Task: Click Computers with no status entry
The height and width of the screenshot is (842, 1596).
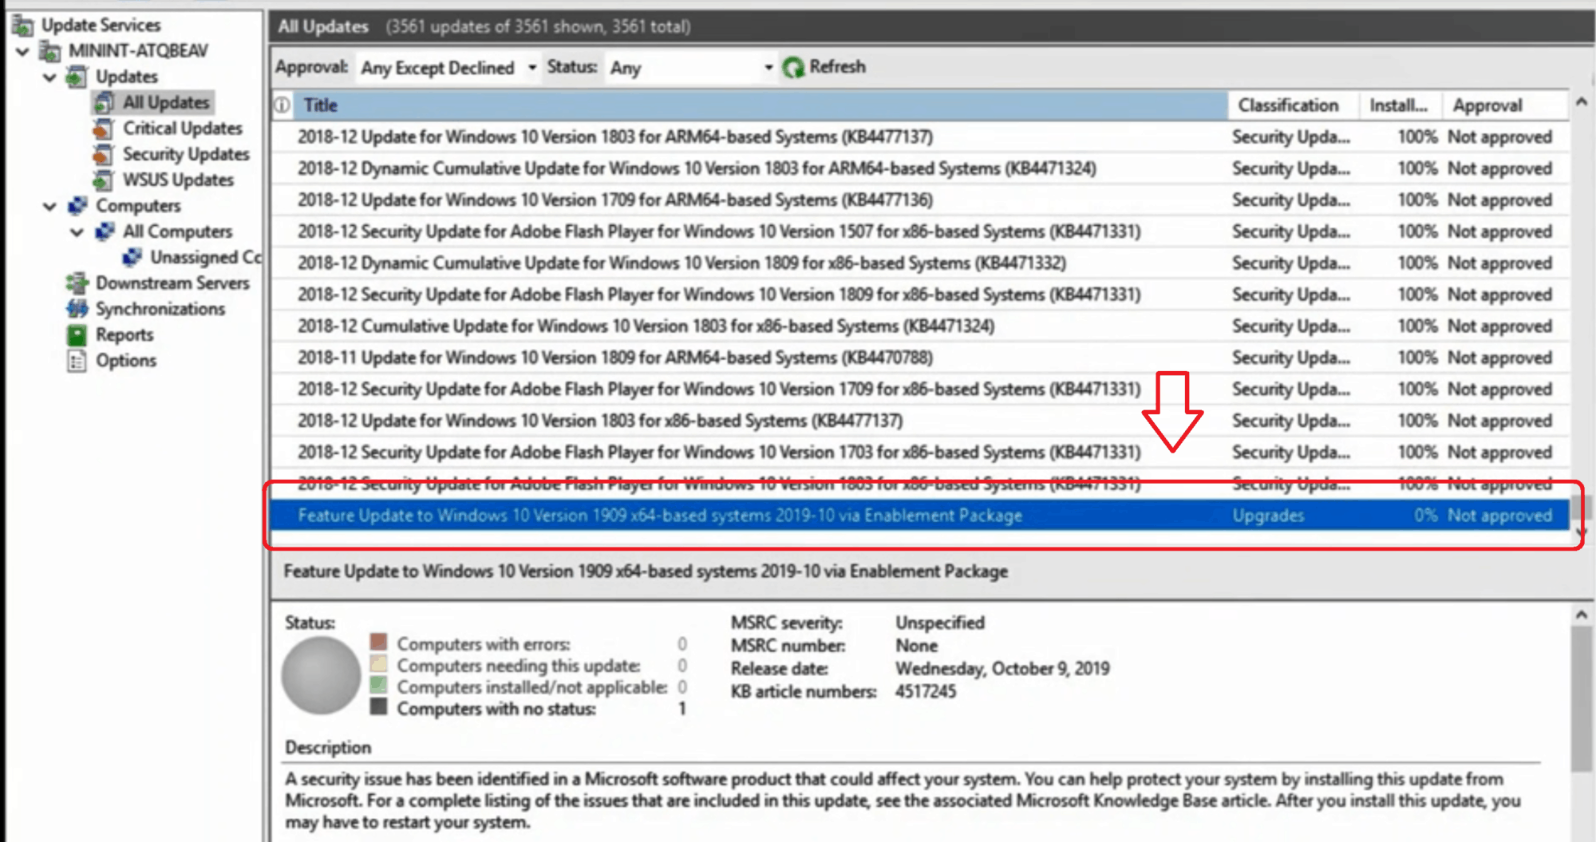Action: (x=496, y=709)
